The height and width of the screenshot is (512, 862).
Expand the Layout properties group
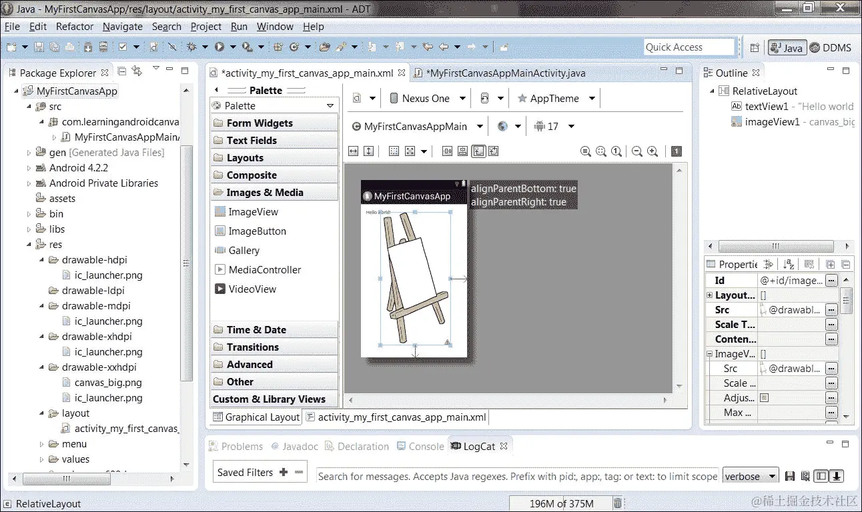[710, 295]
